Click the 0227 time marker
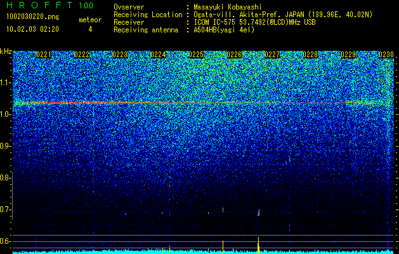This screenshot has width=399, height=254. [x=272, y=55]
